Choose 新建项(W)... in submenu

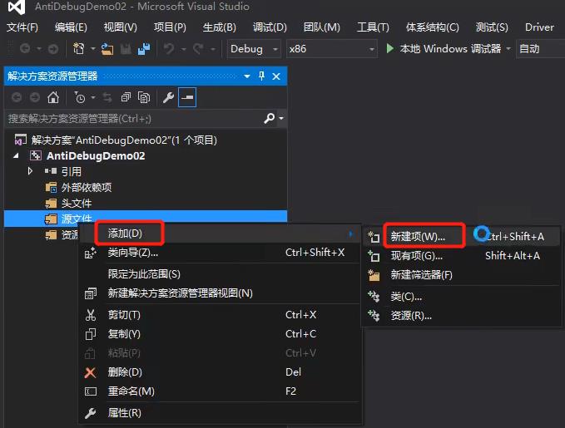click(x=461, y=237)
